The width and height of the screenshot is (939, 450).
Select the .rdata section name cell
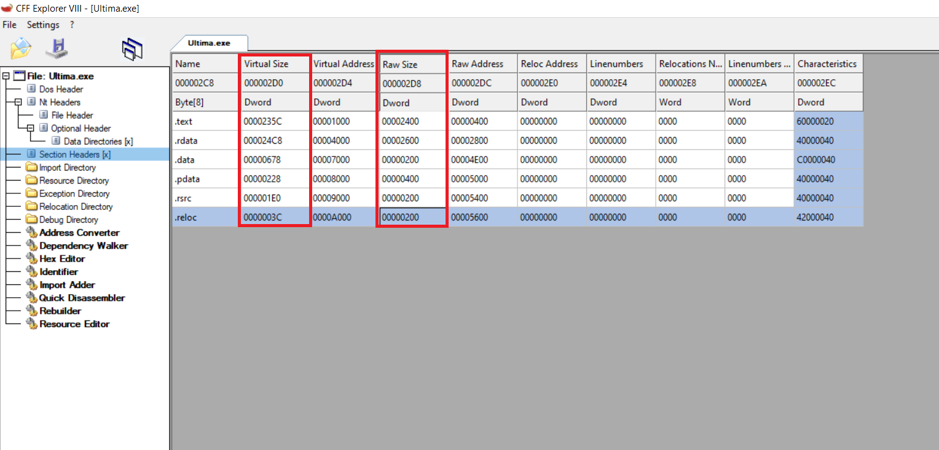(x=206, y=141)
